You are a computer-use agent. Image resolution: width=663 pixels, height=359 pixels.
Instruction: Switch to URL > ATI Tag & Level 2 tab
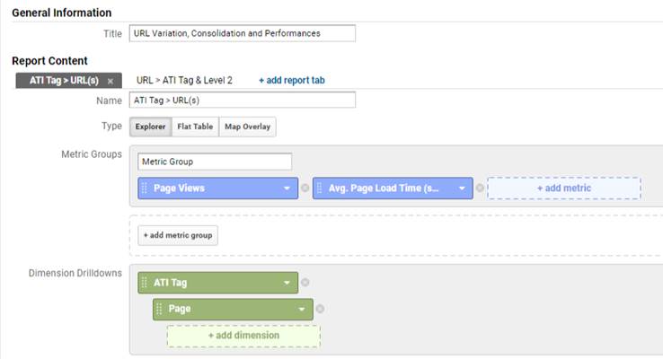coord(184,80)
